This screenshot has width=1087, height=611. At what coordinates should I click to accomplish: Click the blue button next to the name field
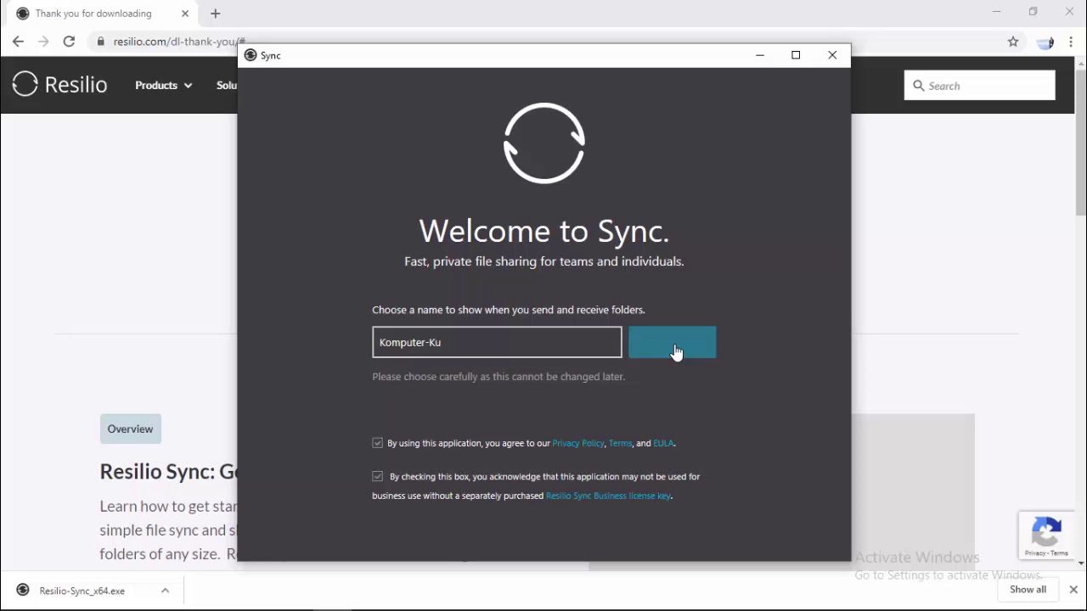click(672, 342)
